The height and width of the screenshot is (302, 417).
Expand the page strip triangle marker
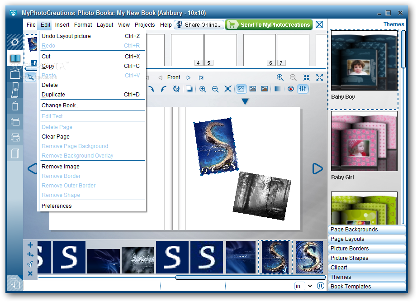tap(245, 101)
